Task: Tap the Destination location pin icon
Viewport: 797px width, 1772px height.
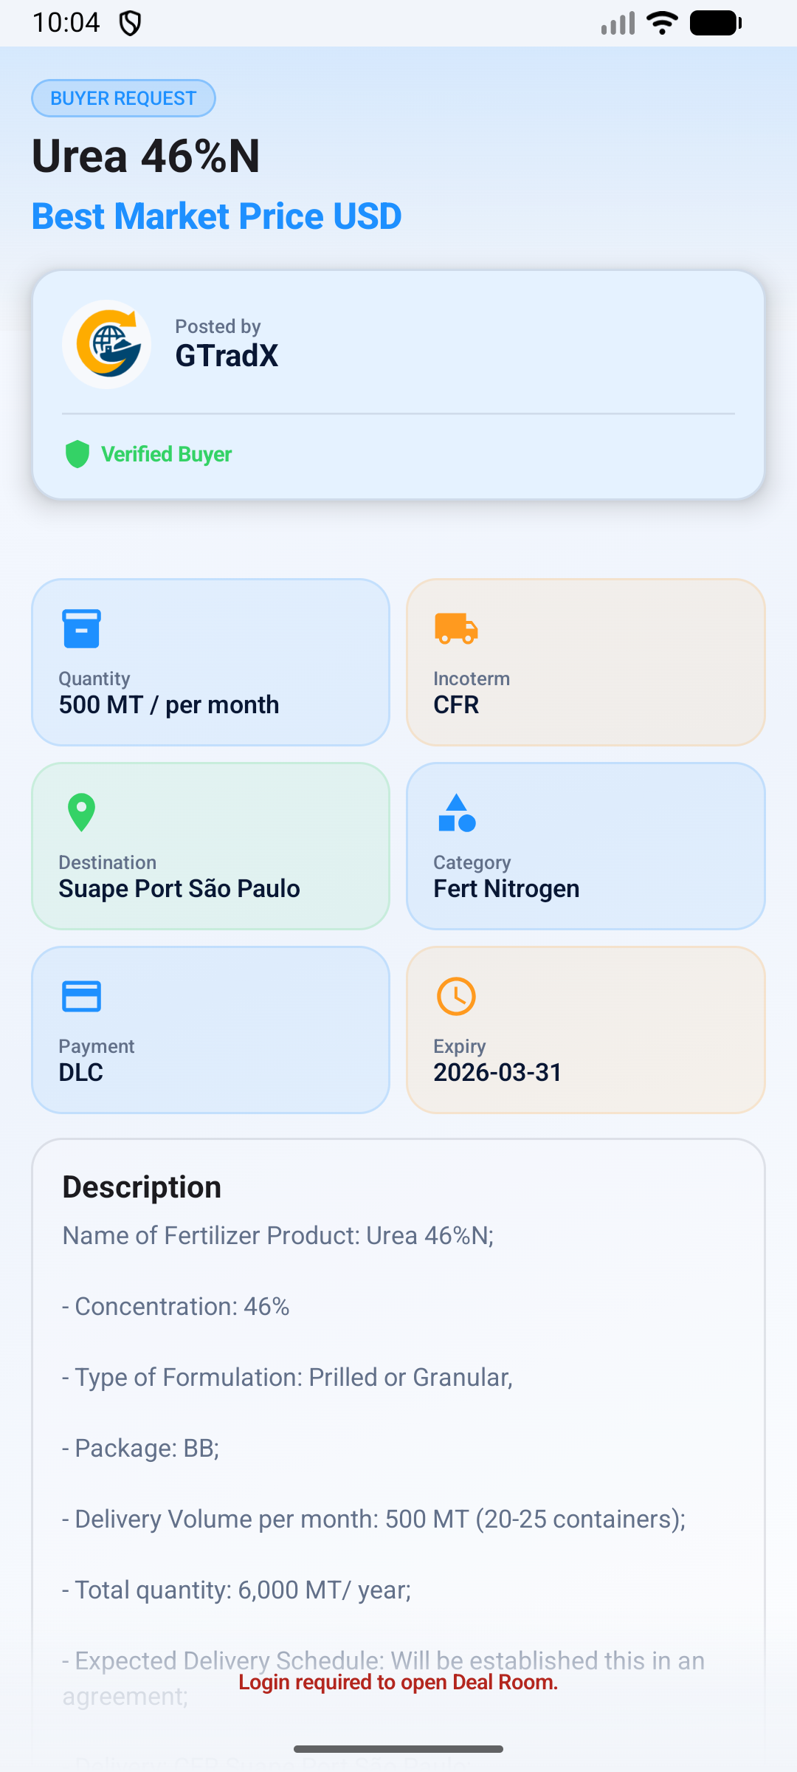Action: pyautogui.click(x=81, y=812)
